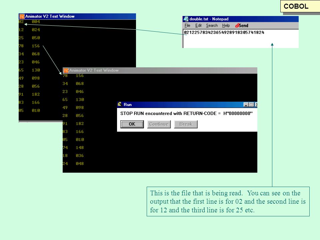Click value 156 in the back Animator window

tap(36, 46)
